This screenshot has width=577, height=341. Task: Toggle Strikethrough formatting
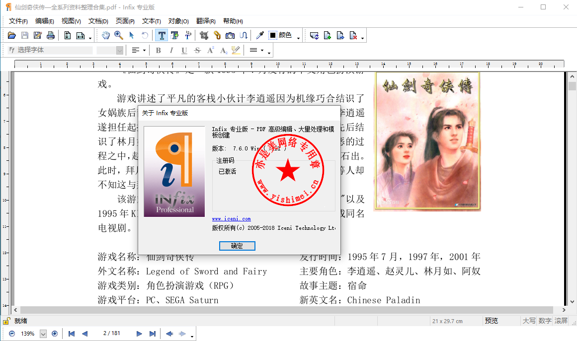[x=197, y=50]
